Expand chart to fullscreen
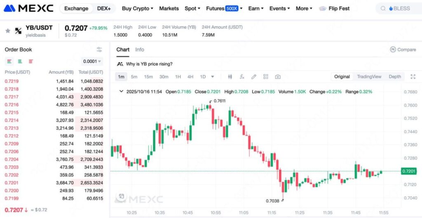422x218 pixels. click(413, 76)
